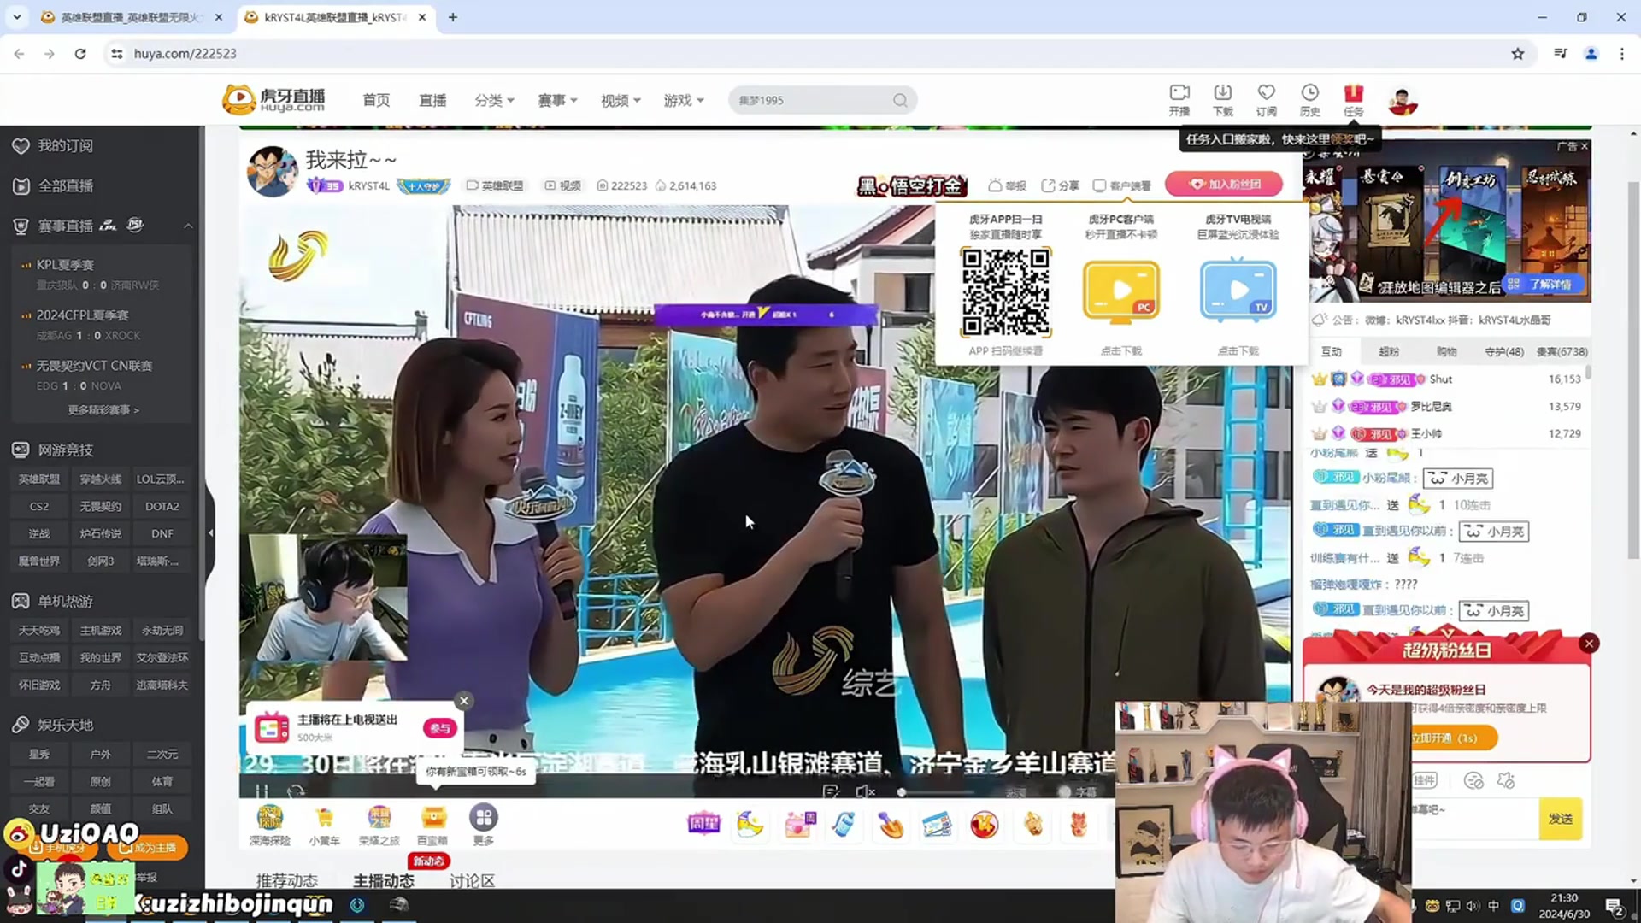Screen dimensions: 1641x923
Task: Open the 更多精彩赛事 more events link
Action: tap(103, 410)
